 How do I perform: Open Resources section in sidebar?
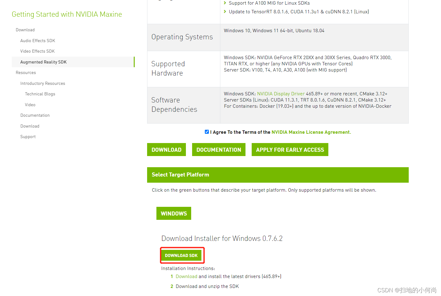[x=26, y=72]
